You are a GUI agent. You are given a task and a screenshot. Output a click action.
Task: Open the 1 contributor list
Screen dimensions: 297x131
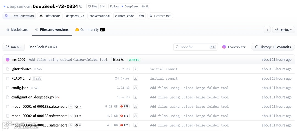[x=234, y=47]
